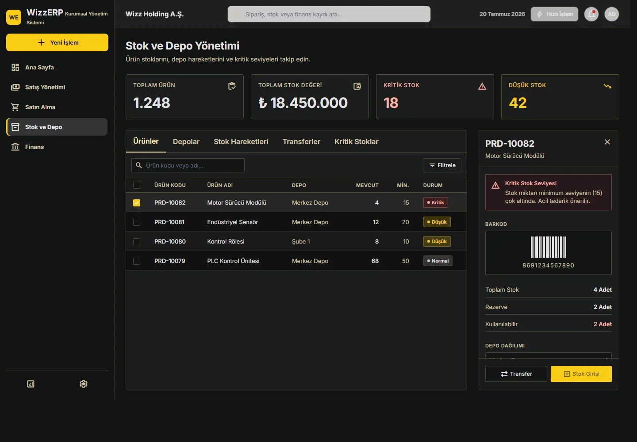Switch to the Stok Hareketleri tab
Screen dimensions: 637x442
(x=241, y=141)
